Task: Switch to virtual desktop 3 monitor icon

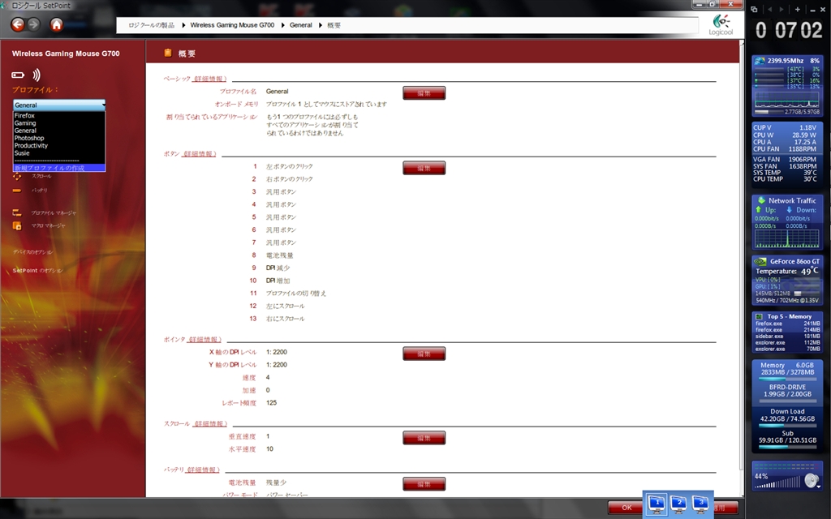Action: coord(700,504)
